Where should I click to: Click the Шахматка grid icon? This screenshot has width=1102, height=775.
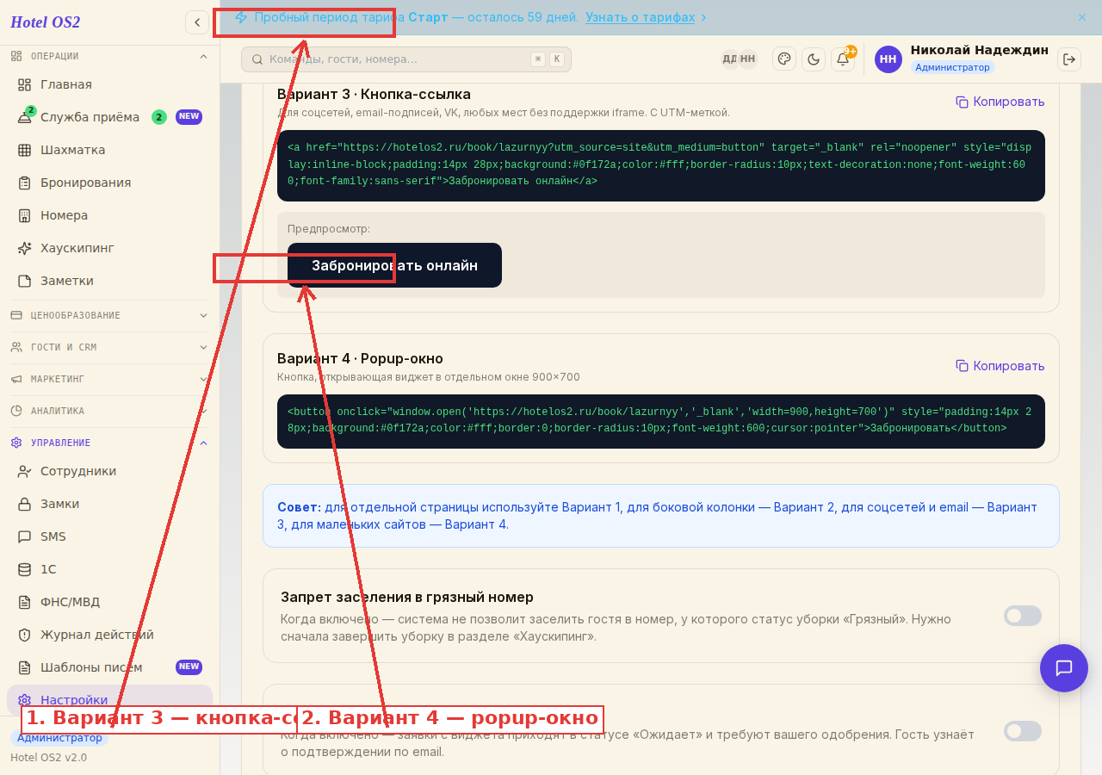(24, 150)
